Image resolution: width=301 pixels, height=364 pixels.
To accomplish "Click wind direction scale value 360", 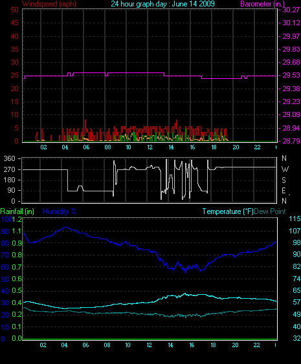I will 10,159.
